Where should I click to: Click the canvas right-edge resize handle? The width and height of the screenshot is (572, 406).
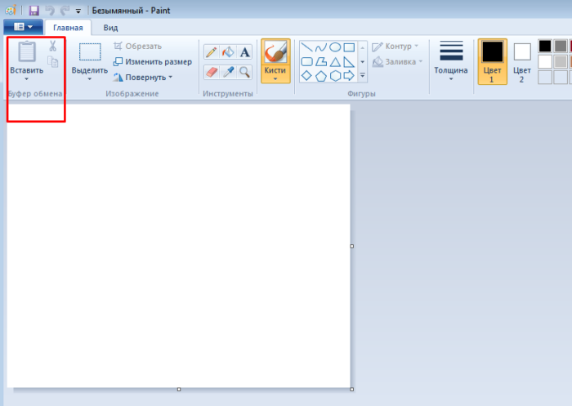pyautogui.click(x=351, y=246)
